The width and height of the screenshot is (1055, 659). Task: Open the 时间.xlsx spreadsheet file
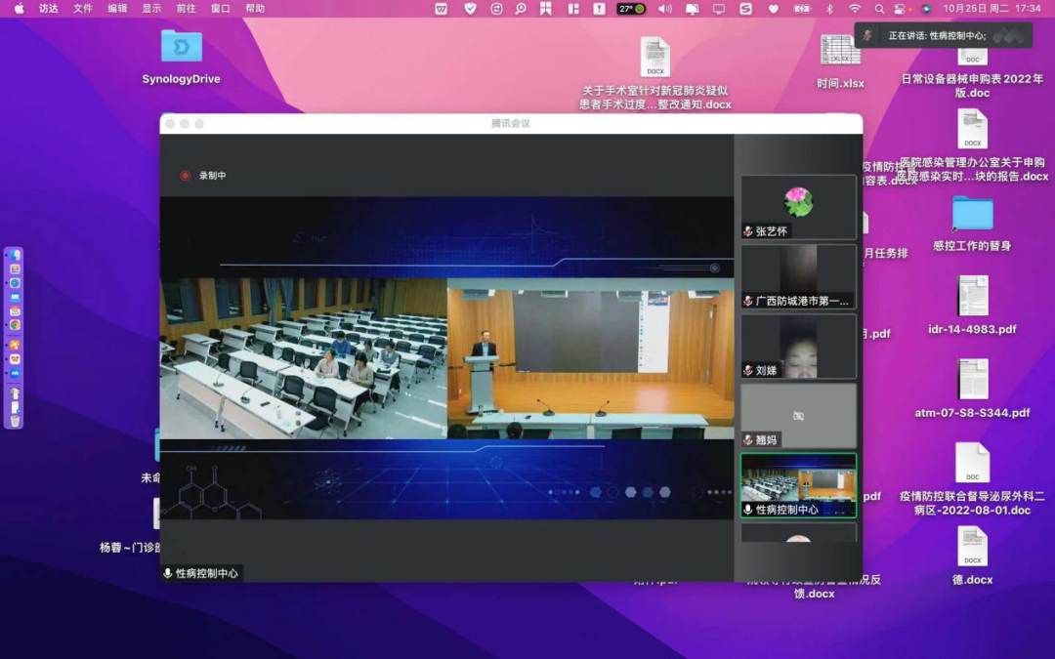pos(840,53)
